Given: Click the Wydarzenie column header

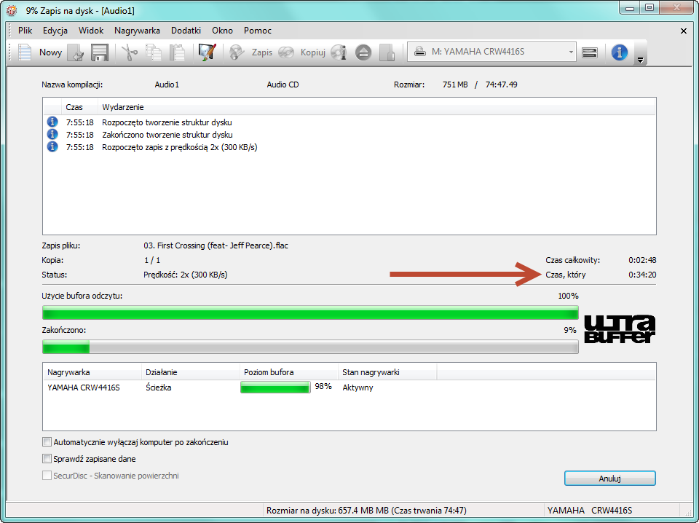Looking at the screenshot, I should pyautogui.click(x=376, y=107).
